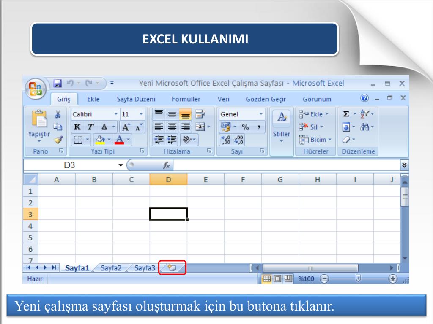Open Formüller ribbon tab
This screenshot has width=433, height=324.
pyautogui.click(x=186, y=99)
